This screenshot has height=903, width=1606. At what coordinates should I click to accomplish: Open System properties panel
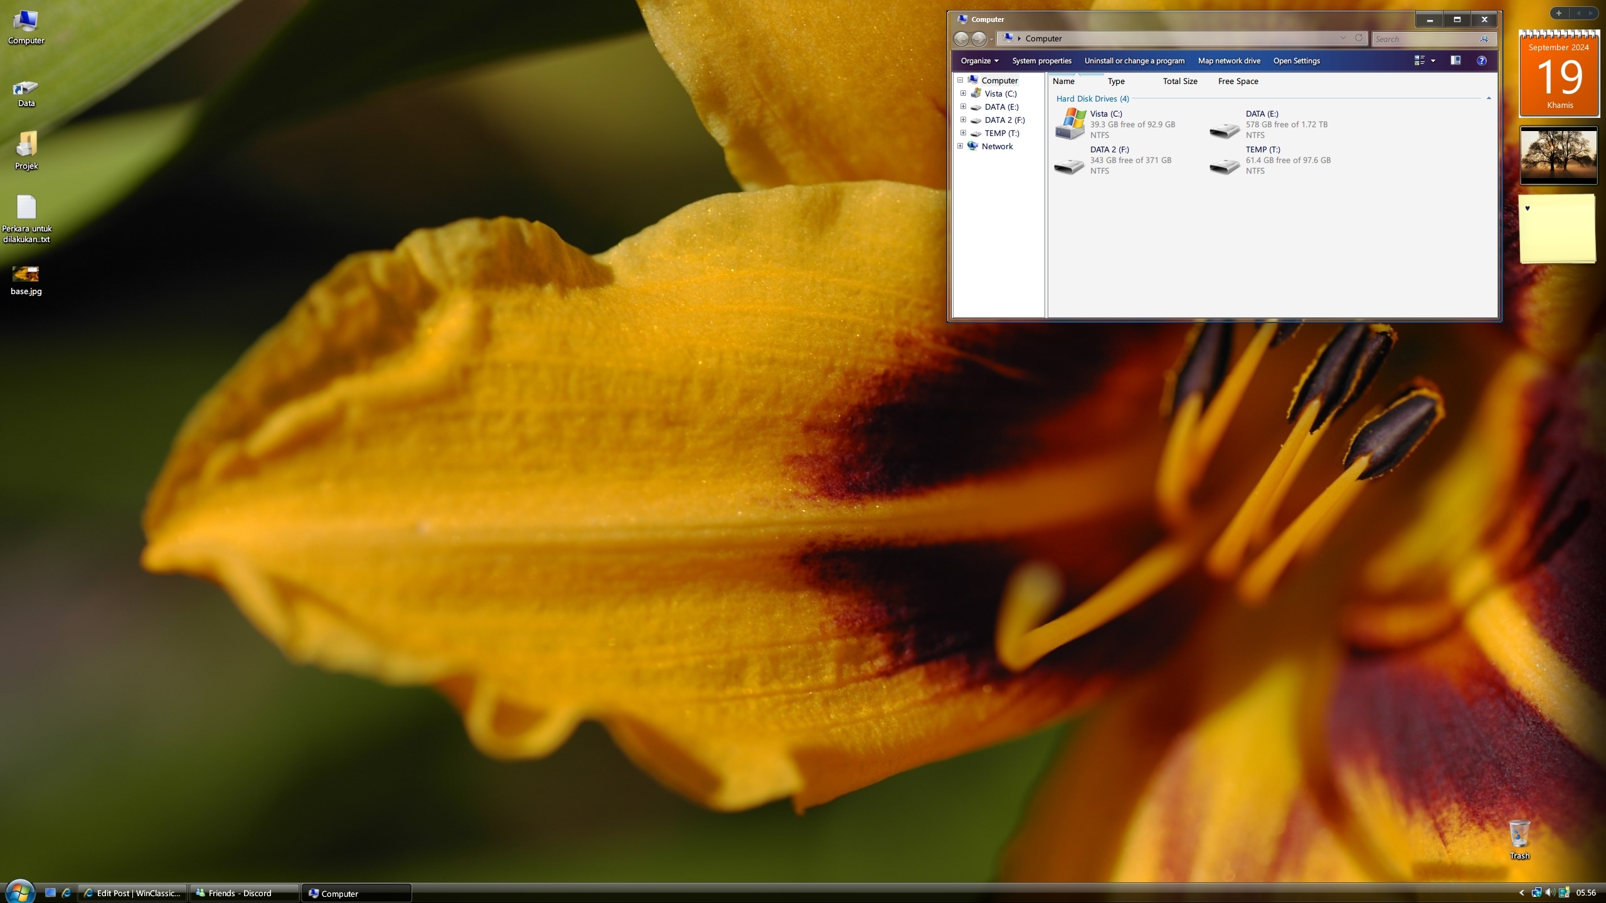pos(1041,60)
